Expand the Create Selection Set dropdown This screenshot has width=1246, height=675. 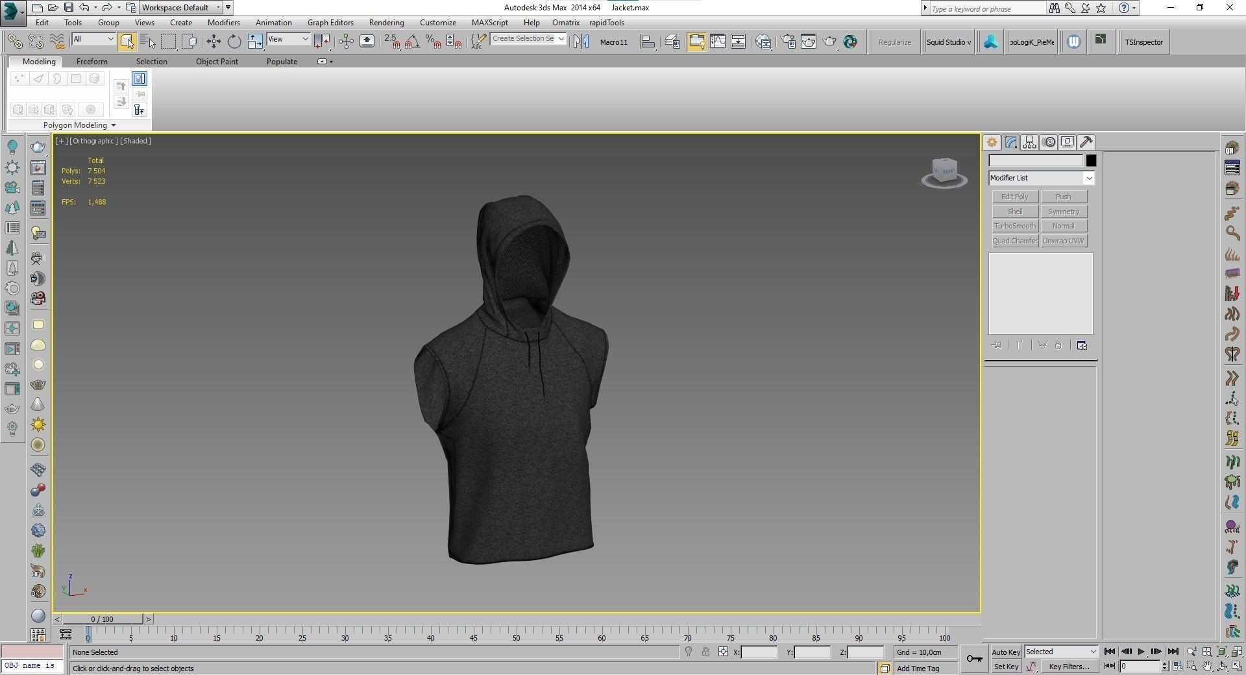[x=561, y=39]
